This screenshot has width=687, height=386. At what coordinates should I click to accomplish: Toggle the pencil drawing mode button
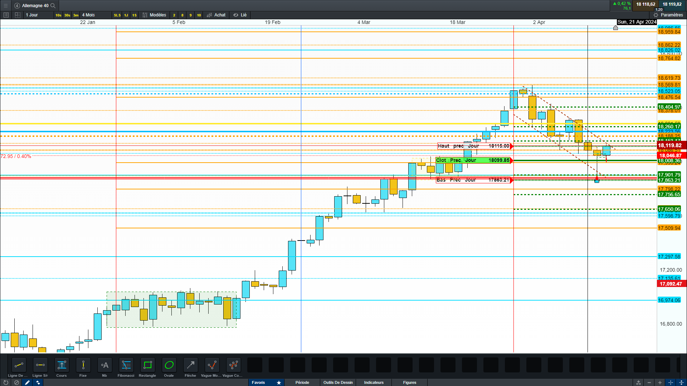click(x=27, y=382)
